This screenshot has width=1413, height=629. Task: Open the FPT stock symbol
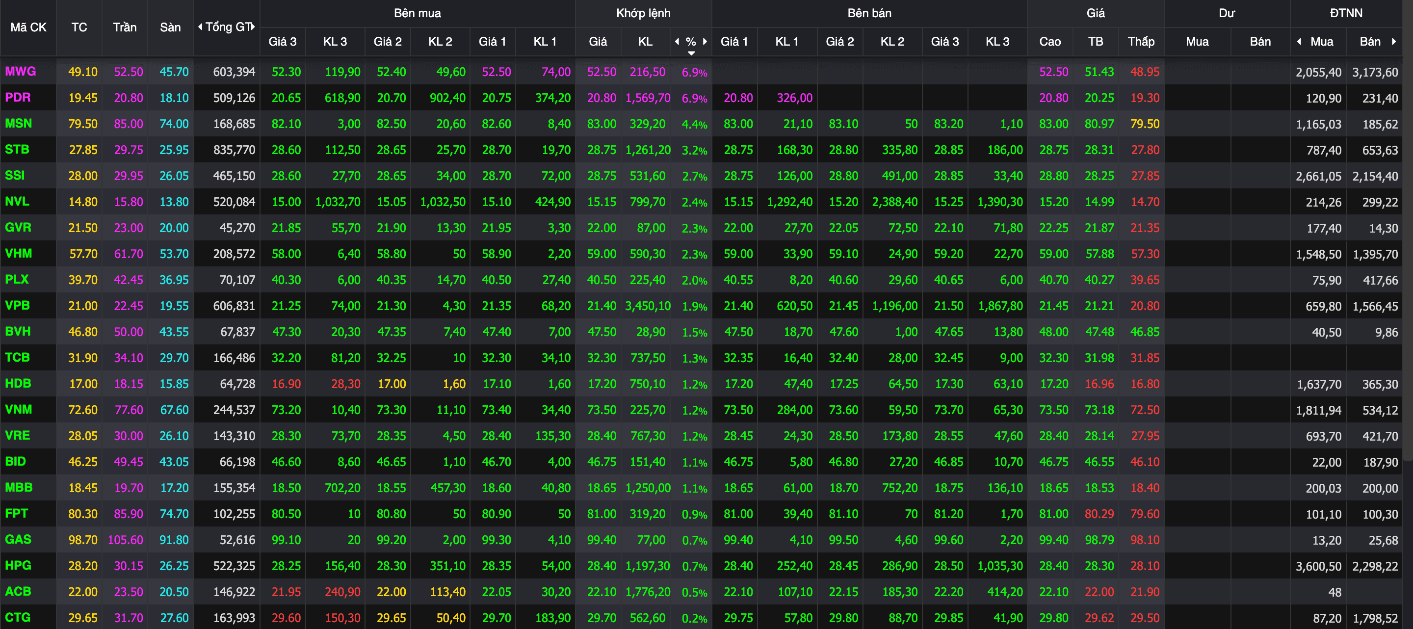pyautogui.click(x=16, y=513)
